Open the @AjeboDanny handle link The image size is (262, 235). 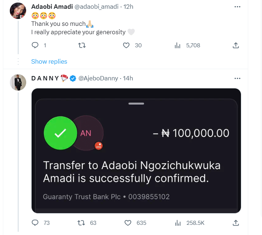(x=98, y=78)
